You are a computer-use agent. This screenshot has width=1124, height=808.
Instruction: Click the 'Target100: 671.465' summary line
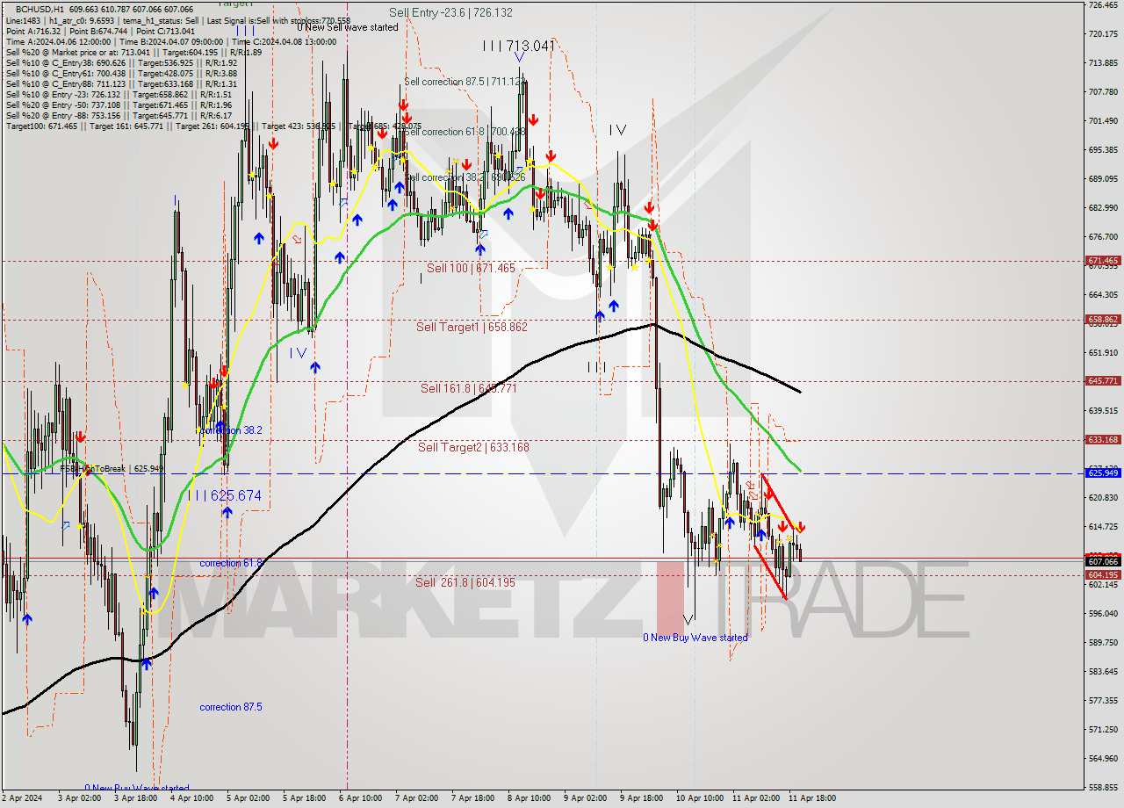tap(213, 126)
